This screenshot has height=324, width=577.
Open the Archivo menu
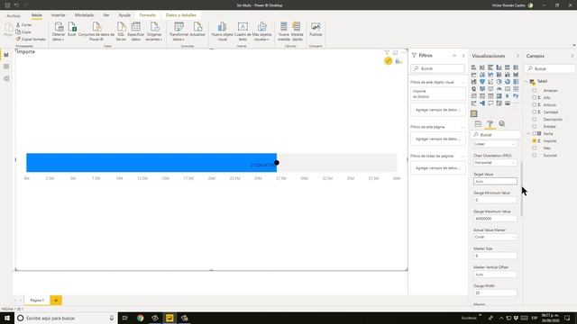coord(14,15)
